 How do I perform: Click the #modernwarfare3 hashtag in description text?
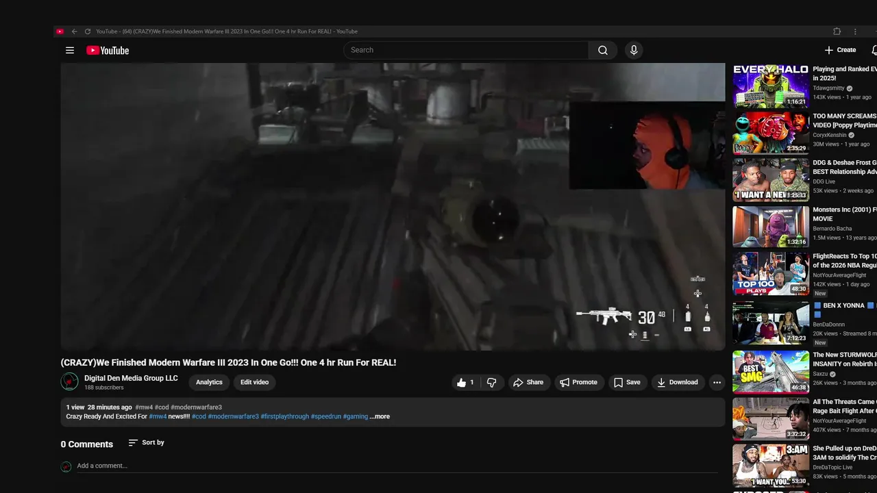233,416
